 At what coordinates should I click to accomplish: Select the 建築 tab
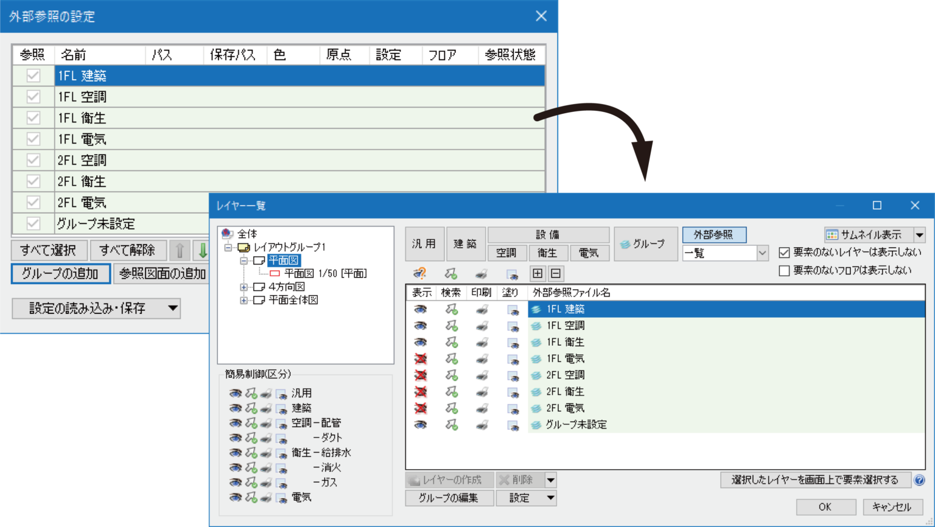click(466, 244)
